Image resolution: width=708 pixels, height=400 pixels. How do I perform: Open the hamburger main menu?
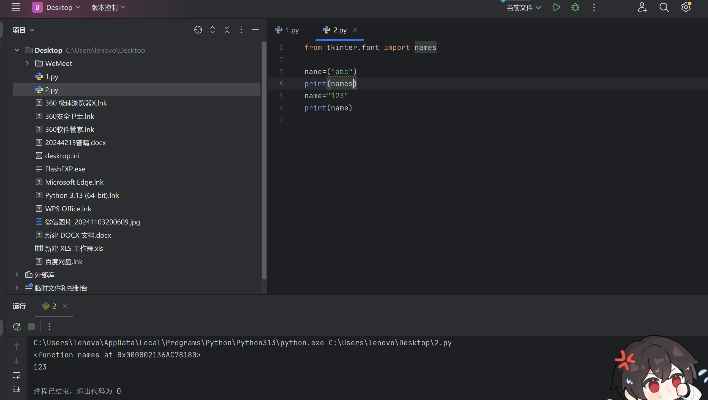pyautogui.click(x=16, y=7)
